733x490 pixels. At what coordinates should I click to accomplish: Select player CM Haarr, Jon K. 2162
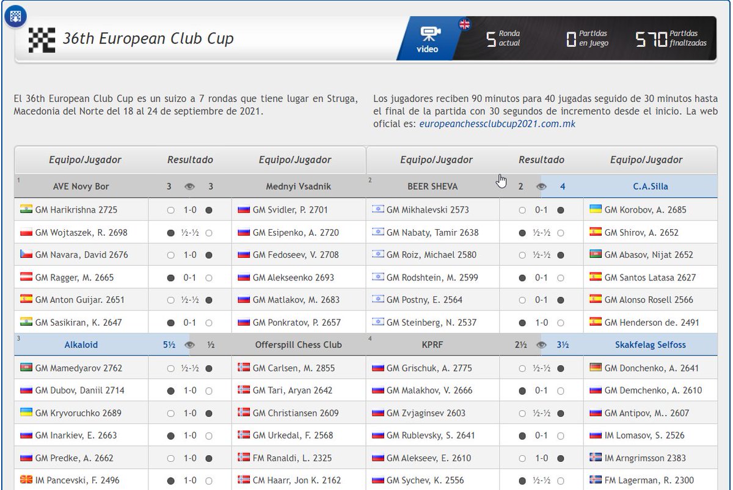(297, 481)
